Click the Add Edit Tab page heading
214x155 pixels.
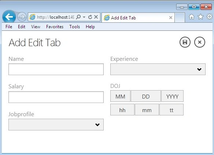click(34, 43)
